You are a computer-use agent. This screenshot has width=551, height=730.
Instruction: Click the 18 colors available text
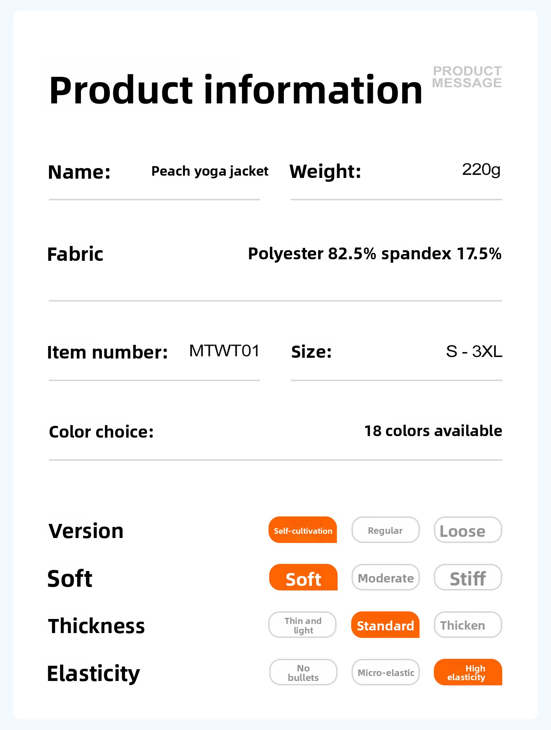click(x=433, y=431)
